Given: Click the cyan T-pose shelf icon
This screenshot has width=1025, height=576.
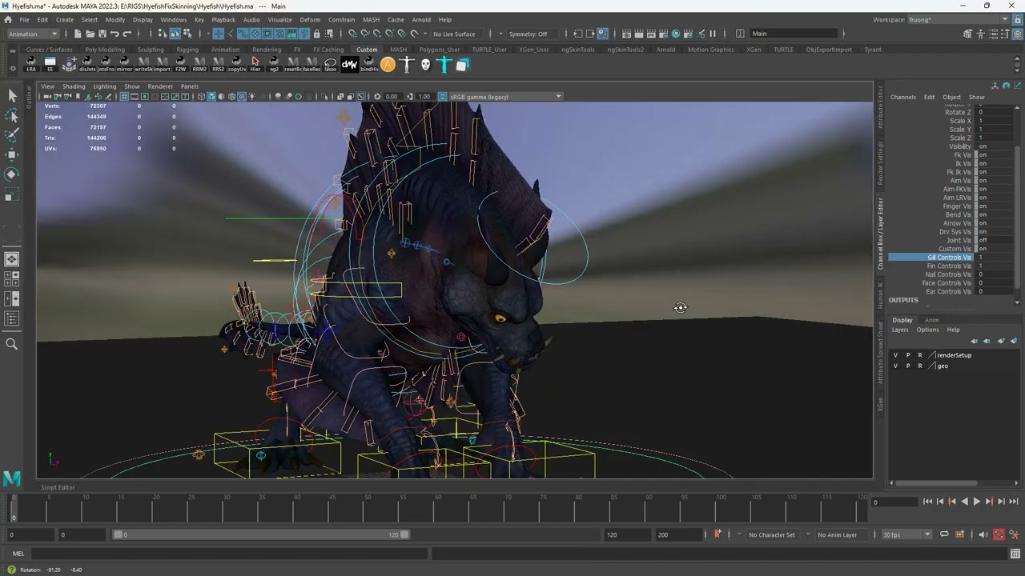Looking at the screenshot, I should pos(444,65).
